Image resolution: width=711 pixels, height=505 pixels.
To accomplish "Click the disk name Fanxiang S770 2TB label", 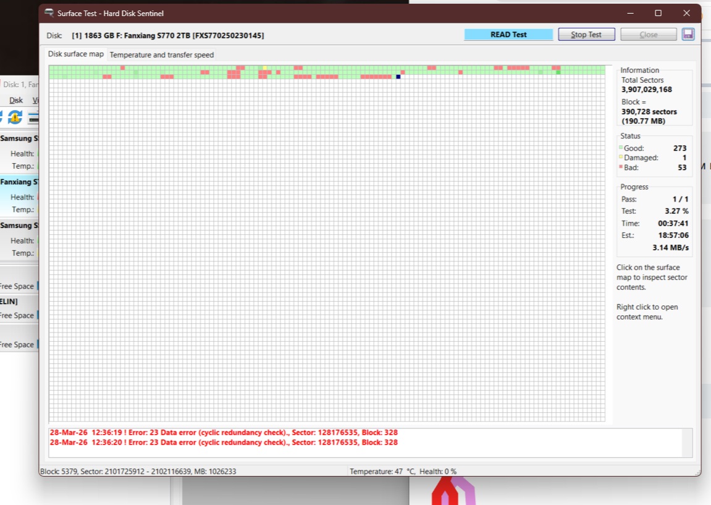I will pos(168,35).
